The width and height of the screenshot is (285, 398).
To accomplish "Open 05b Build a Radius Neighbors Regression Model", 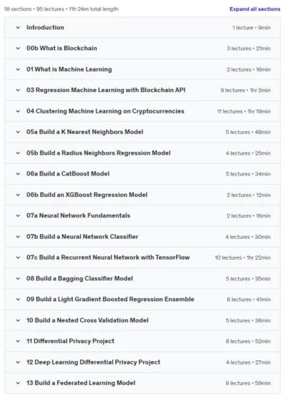I will click(142, 153).
